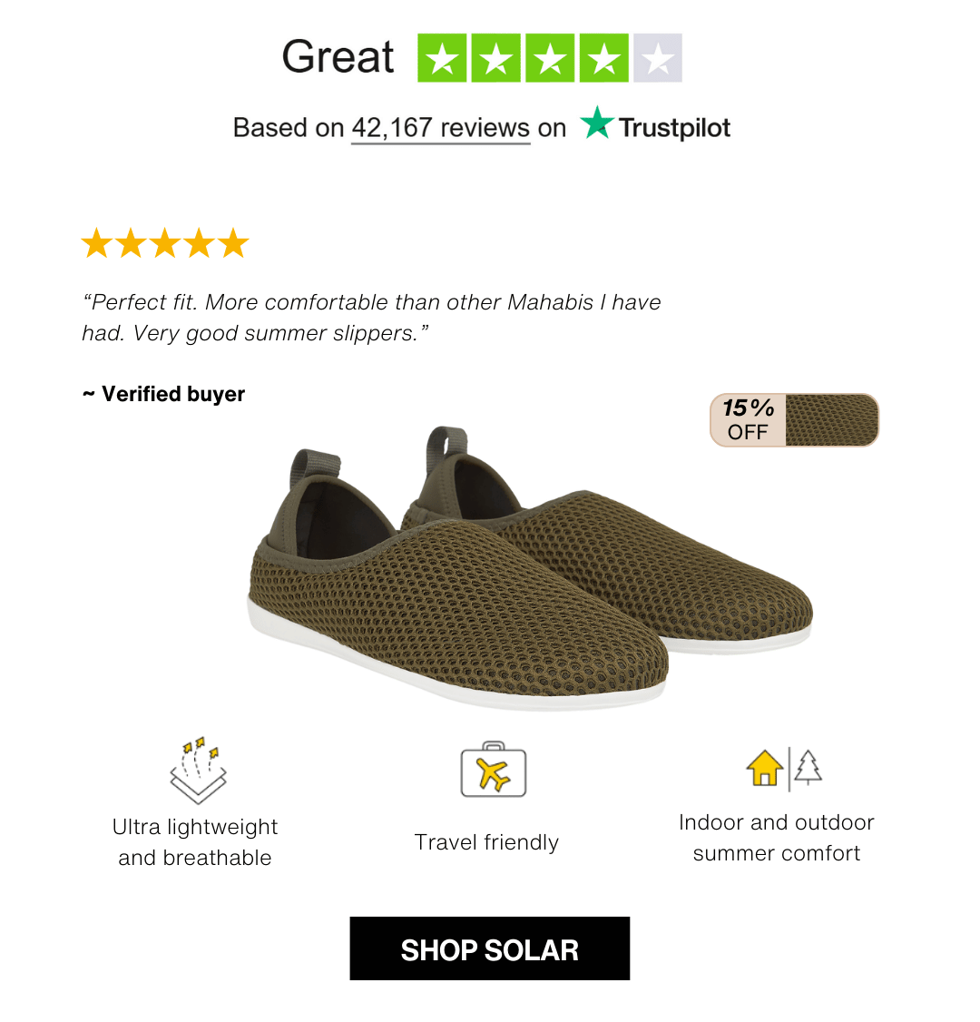980x1022 pixels.
Task: Click the Trustpilot logo star
Action: 597,123
